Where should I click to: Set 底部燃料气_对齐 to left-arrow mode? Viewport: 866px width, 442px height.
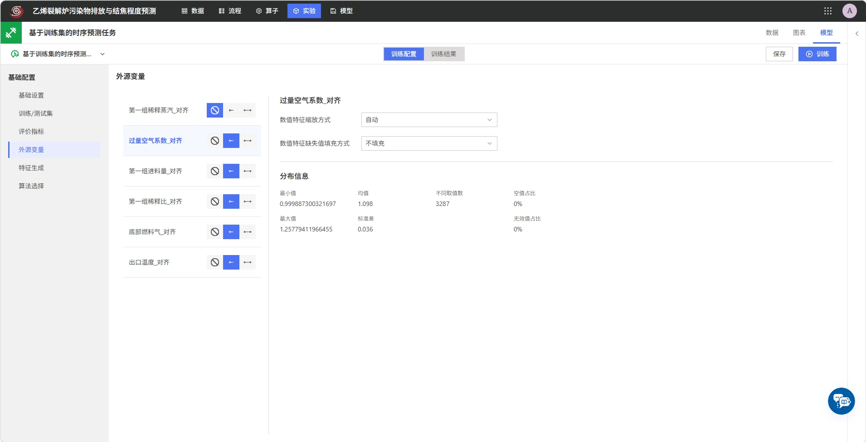click(x=231, y=232)
